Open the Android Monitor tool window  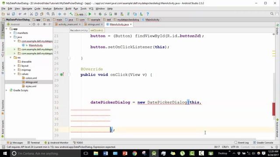click(x=56, y=143)
